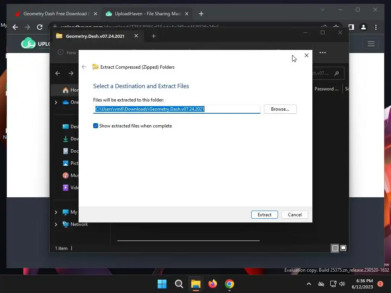Click the Extract button
Viewport: 391px width, 293px height.
tap(264, 214)
